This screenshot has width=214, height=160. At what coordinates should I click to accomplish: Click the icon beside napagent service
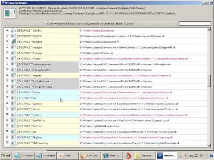(13, 48)
